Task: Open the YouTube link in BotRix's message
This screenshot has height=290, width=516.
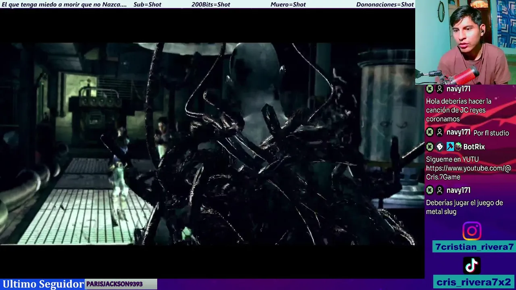Action: pyautogui.click(x=468, y=172)
